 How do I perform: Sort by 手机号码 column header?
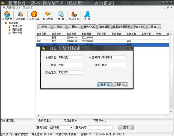pos(104,34)
